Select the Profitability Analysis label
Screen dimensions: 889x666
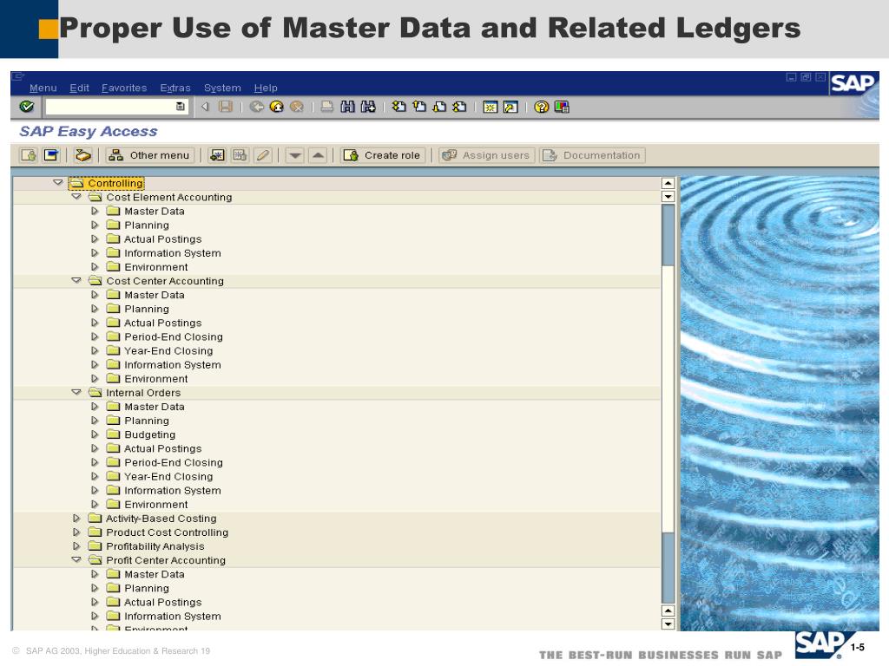point(155,546)
